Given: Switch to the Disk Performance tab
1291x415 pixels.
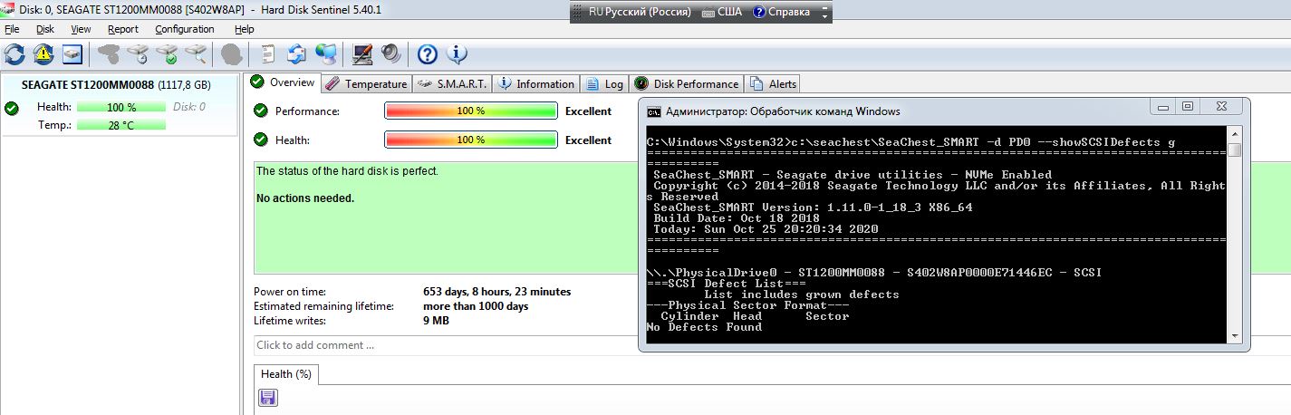Looking at the screenshot, I should coord(687,83).
